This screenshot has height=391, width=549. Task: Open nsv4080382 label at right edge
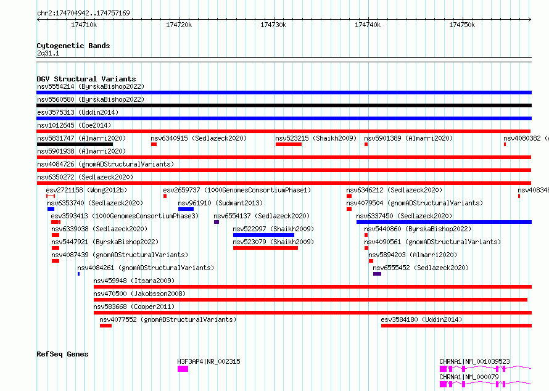pos(526,138)
